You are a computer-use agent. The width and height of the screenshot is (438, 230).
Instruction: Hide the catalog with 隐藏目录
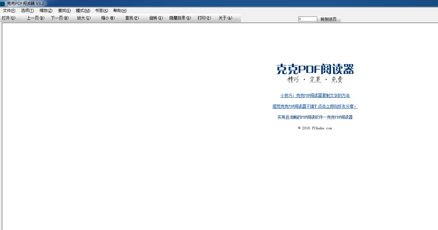(x=180, y=18)
